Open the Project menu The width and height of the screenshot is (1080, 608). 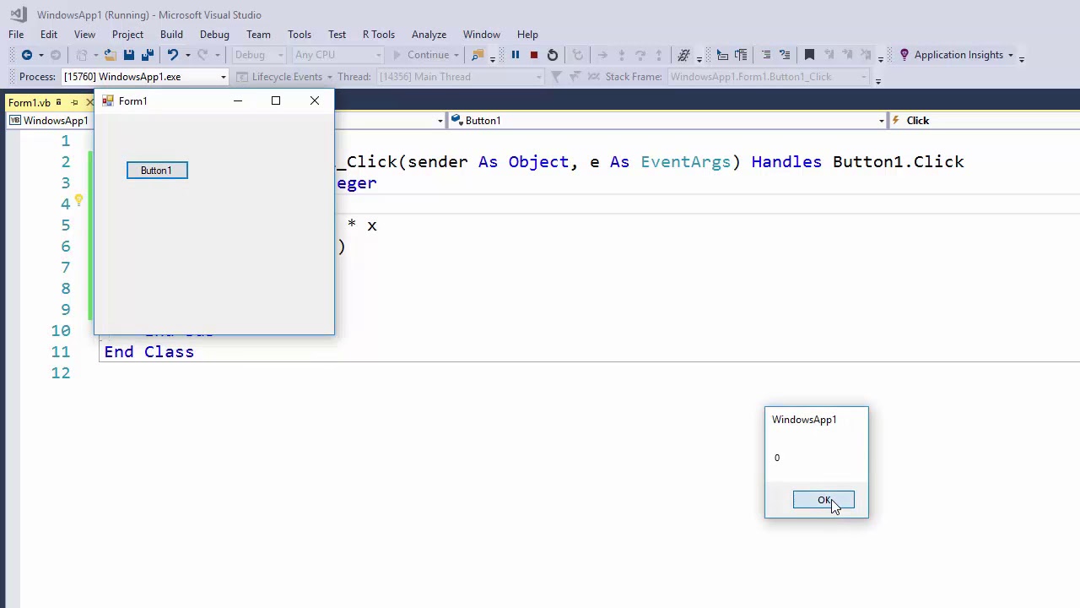[x=127, y=35]
